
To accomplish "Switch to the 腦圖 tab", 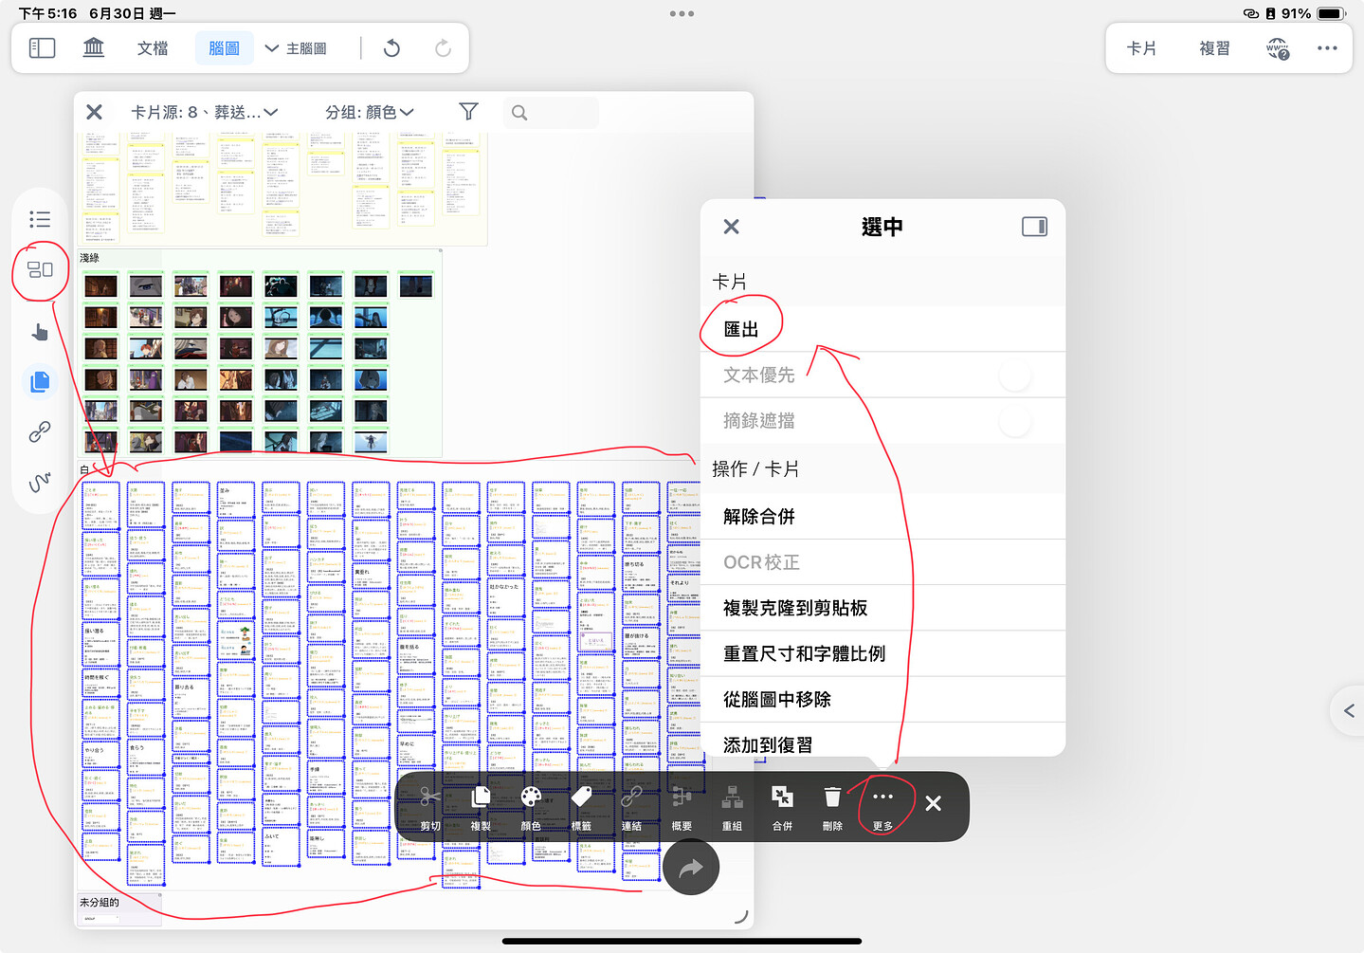I will tap(225, 48).
